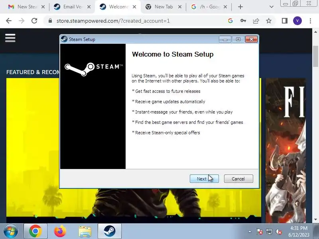
Task: Click the page scrollbar up arrow
Action: [x=315, y=32]
